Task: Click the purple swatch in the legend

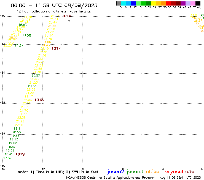Action: [183, 3]
